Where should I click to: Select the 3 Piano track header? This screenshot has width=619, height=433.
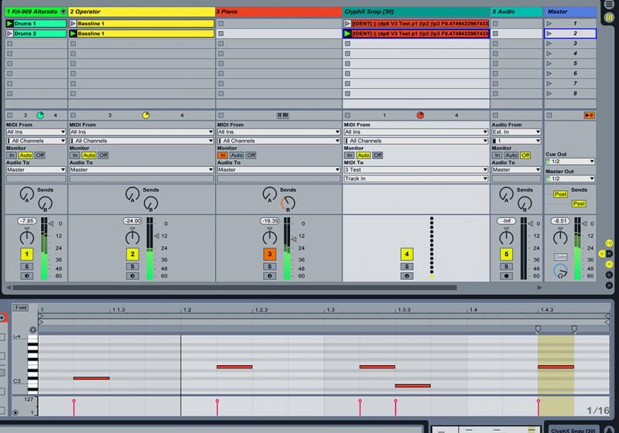[279, 12]
